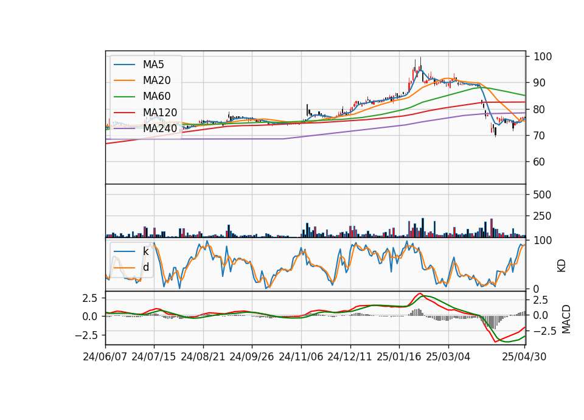Click the KD axis title
This screenshot has height=420, width=584.
[561, 266]
